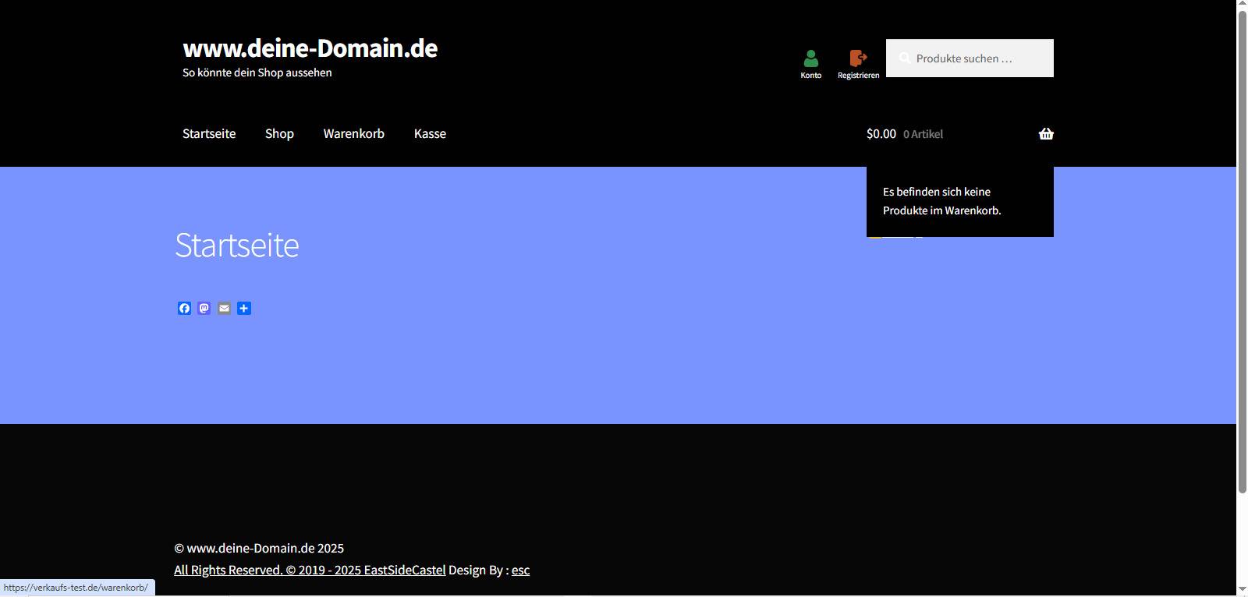
Task: Click the scrollbar down arrow
Action: (x=1242, y=589)
